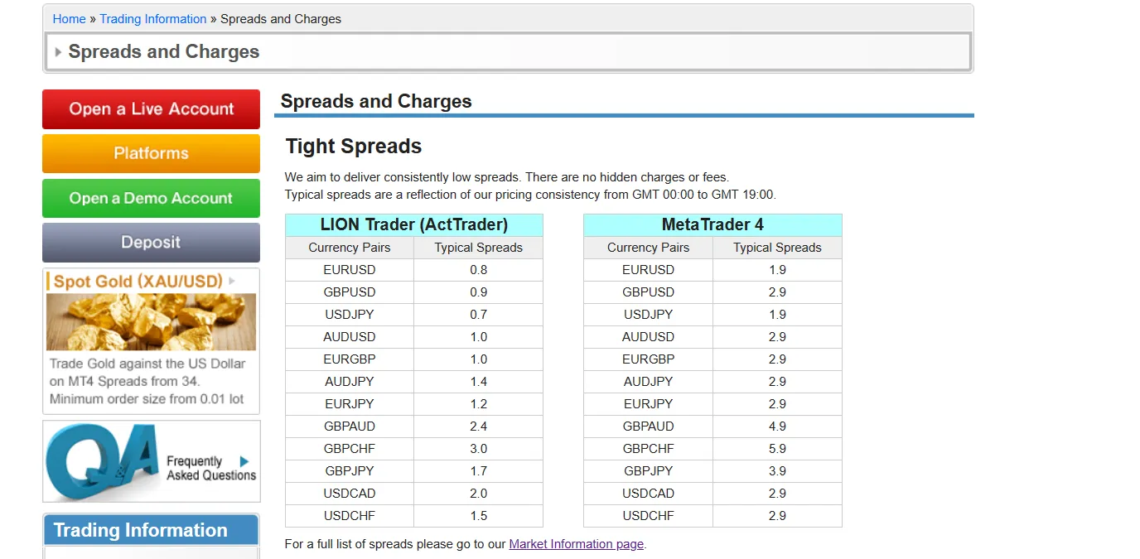Open the Home breadcrumb link

69,19
